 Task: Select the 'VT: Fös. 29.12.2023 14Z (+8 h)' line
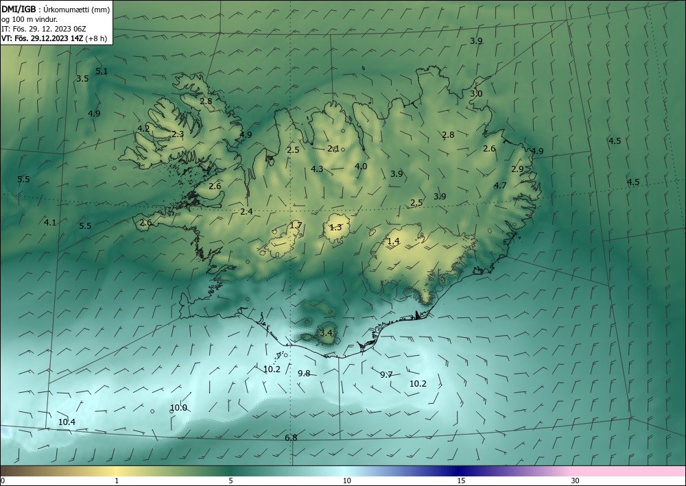54,38
